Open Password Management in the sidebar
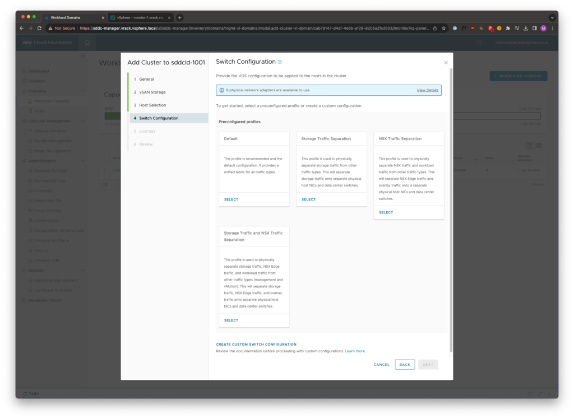The image size is (574, 419). click(56, 281)
